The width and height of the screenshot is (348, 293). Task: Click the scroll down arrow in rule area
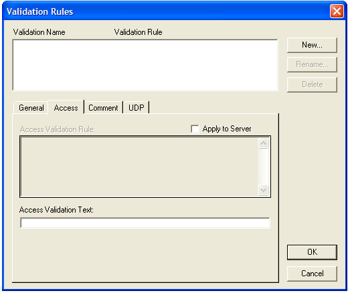click(263, 190)
